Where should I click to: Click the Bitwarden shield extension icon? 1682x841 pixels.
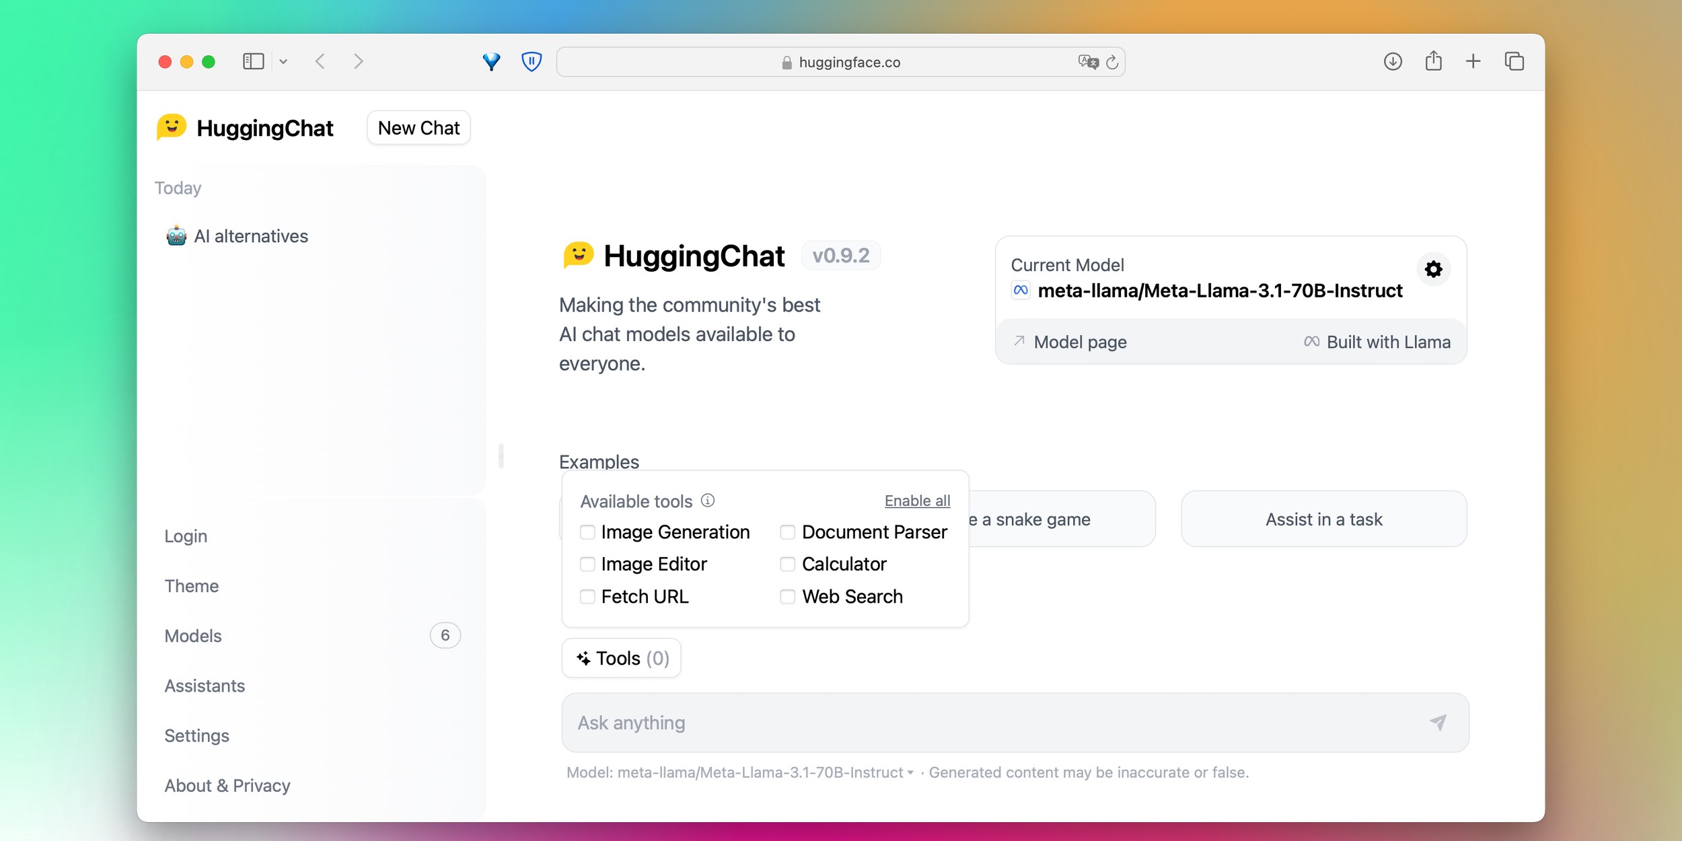(532, 61)
